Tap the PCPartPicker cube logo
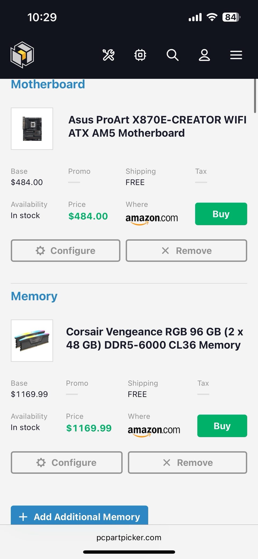Viewport: 258px width, 559px height. coord(22,55)
